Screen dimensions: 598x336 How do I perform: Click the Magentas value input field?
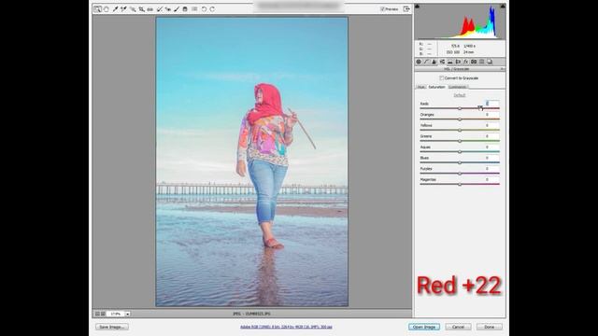492,179
